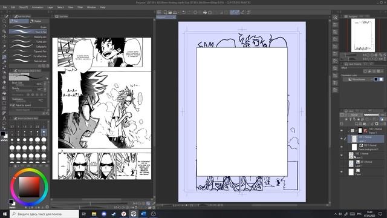This screenshot has width=387, height=218.
Task: Click white swatch in Expression color row
Action: coord(381,79)
